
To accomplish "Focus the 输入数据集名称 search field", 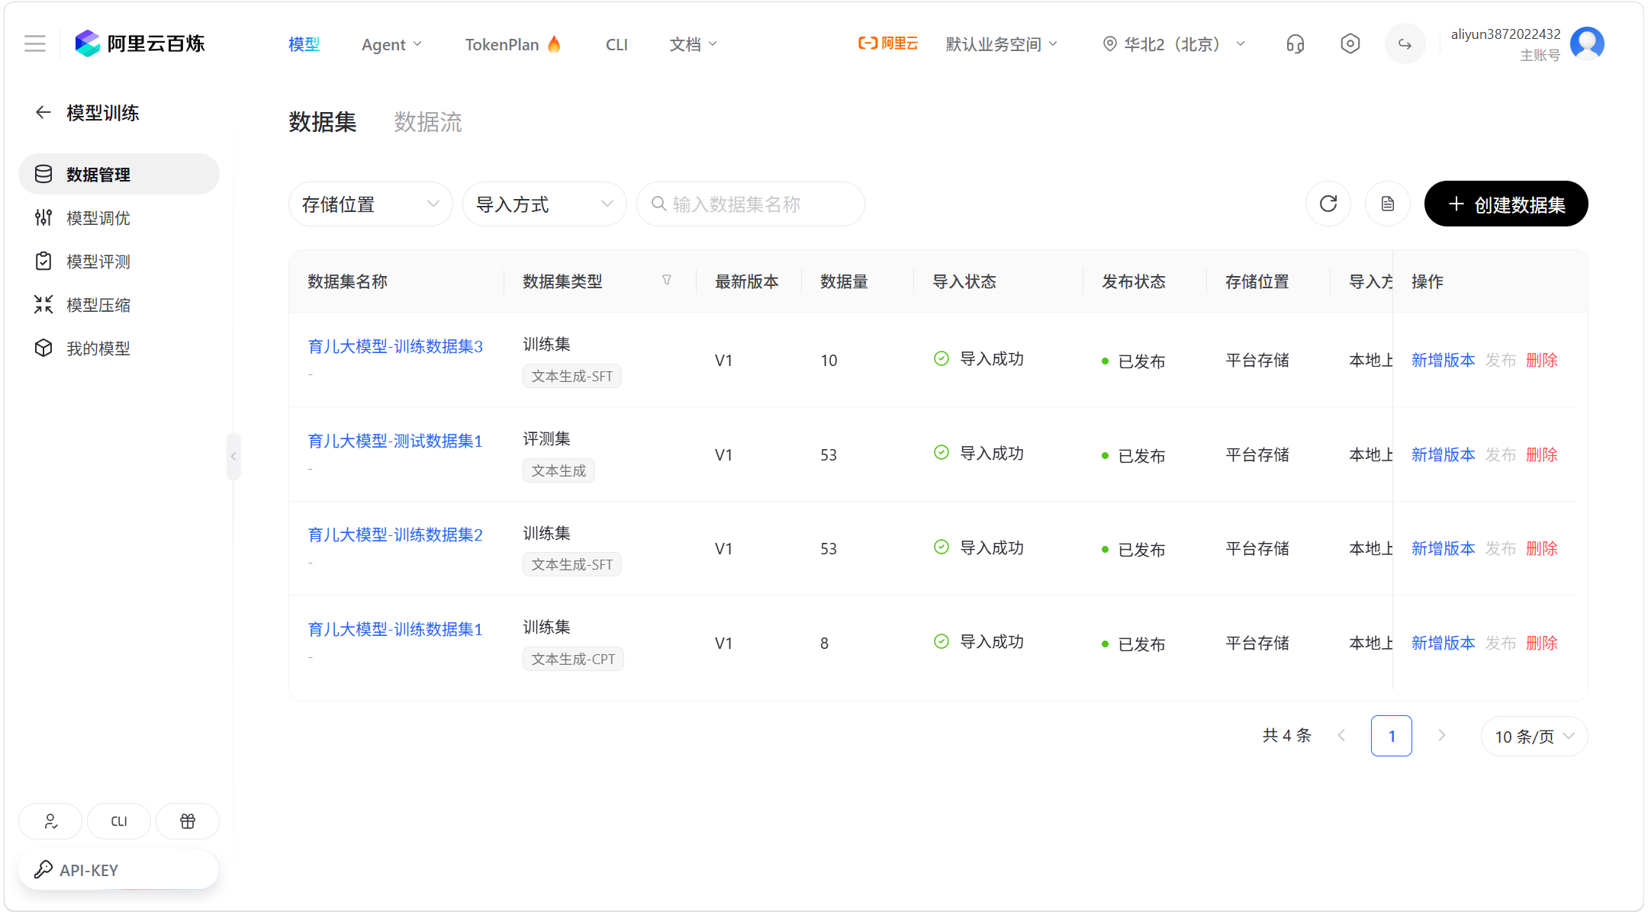I will [x=751, y=204].
